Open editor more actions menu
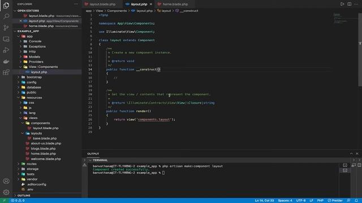362x203 pixels. pos(356,4)
